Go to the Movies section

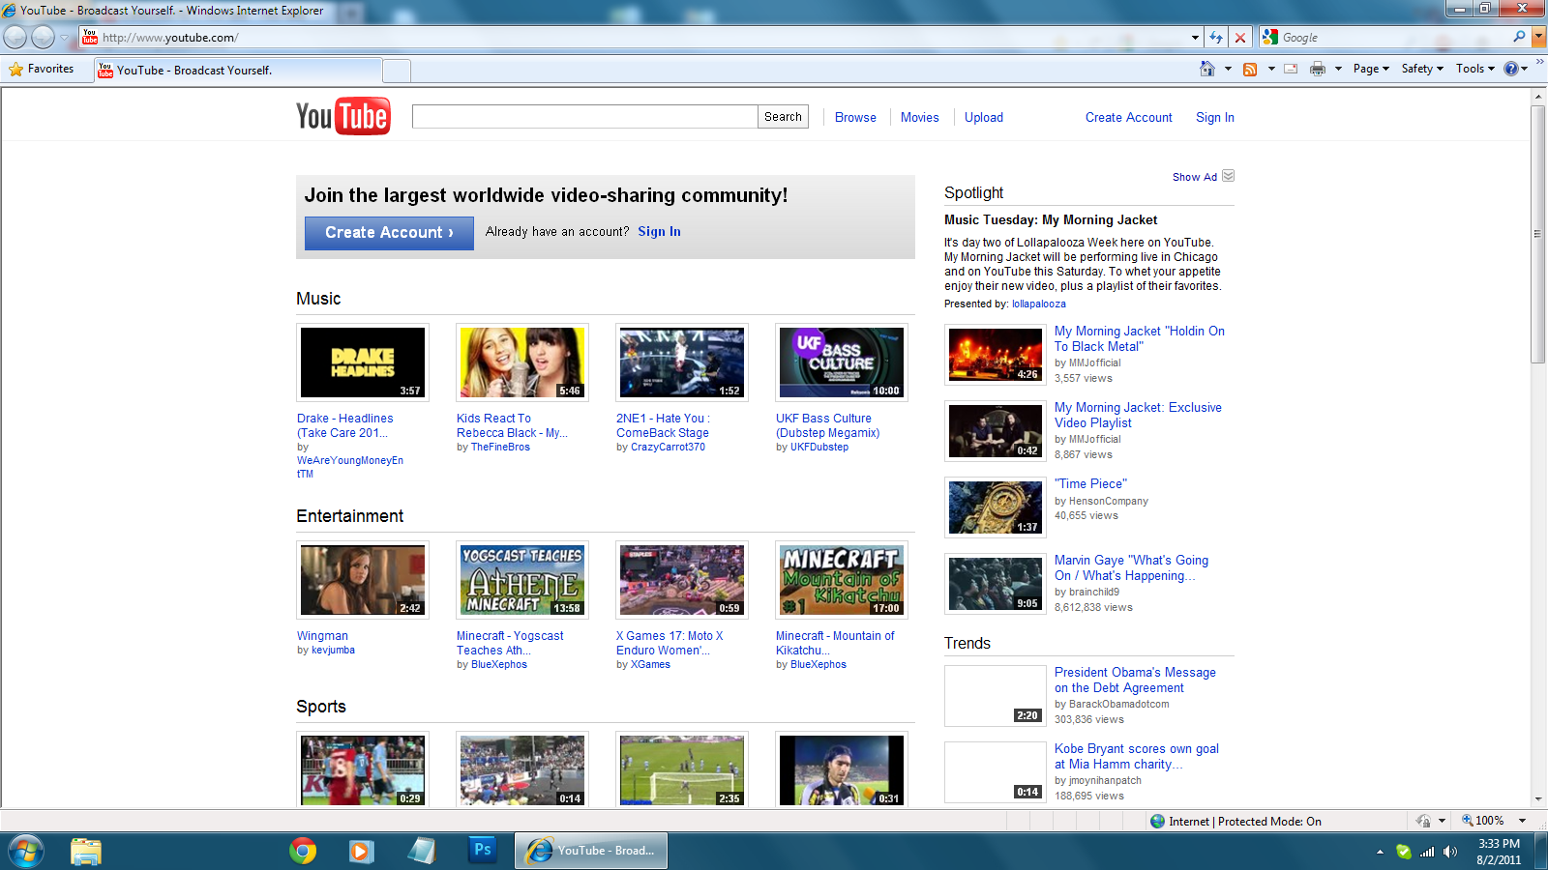point(919,117)
